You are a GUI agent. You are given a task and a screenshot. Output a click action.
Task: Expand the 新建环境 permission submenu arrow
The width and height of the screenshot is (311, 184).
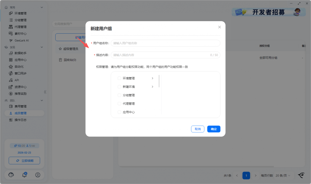152,87
